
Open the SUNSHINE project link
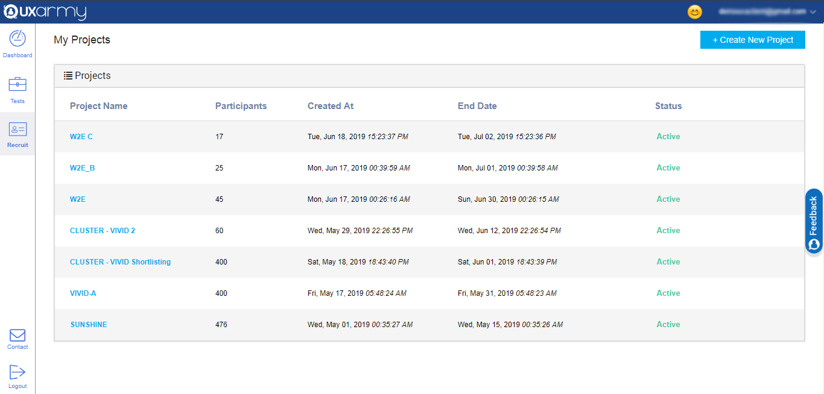pos(89,325)
